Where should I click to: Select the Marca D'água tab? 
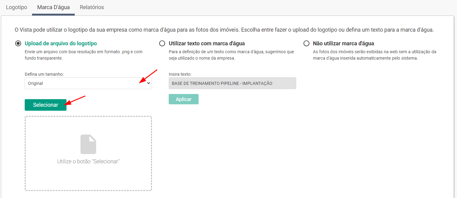[x=53, y=7]
